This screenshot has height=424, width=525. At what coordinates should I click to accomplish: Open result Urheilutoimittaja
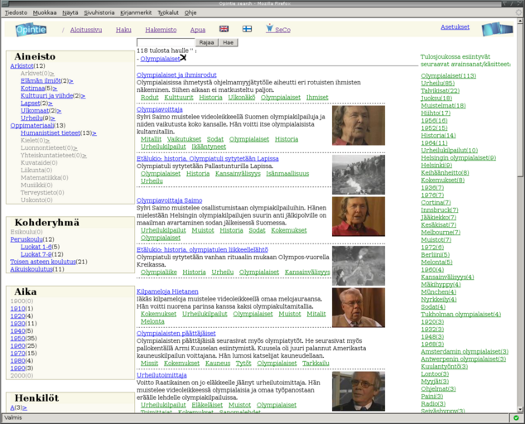tap(161, 375)
